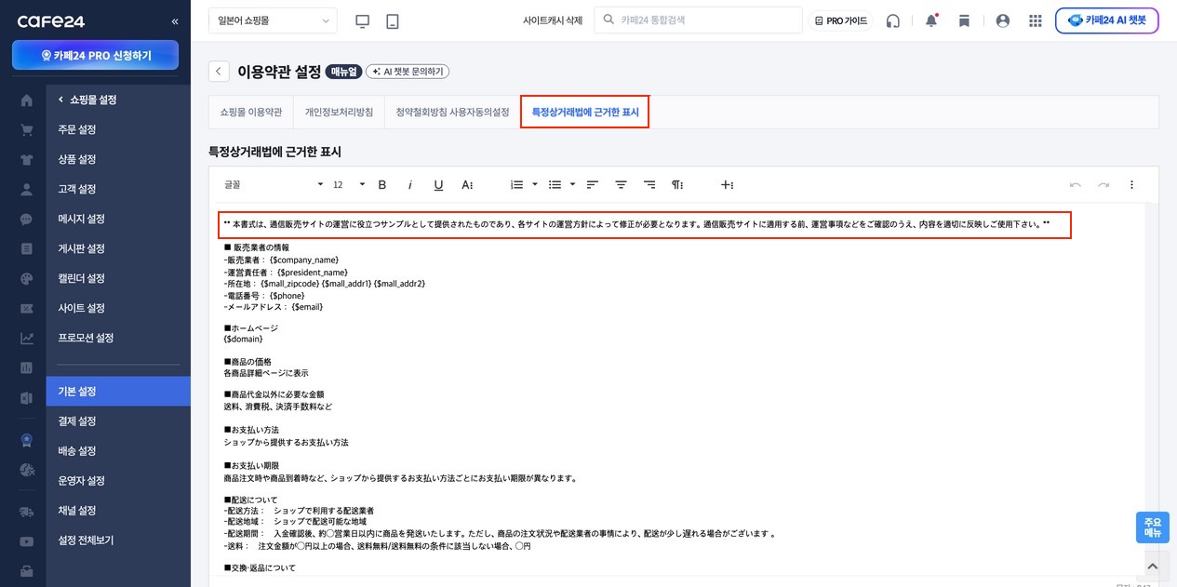Image resolution: width=1177 pixels, height=587 pixels.
Task: Open the t-shirt (products) sidebar icon
Action: [x=27, y=159]
